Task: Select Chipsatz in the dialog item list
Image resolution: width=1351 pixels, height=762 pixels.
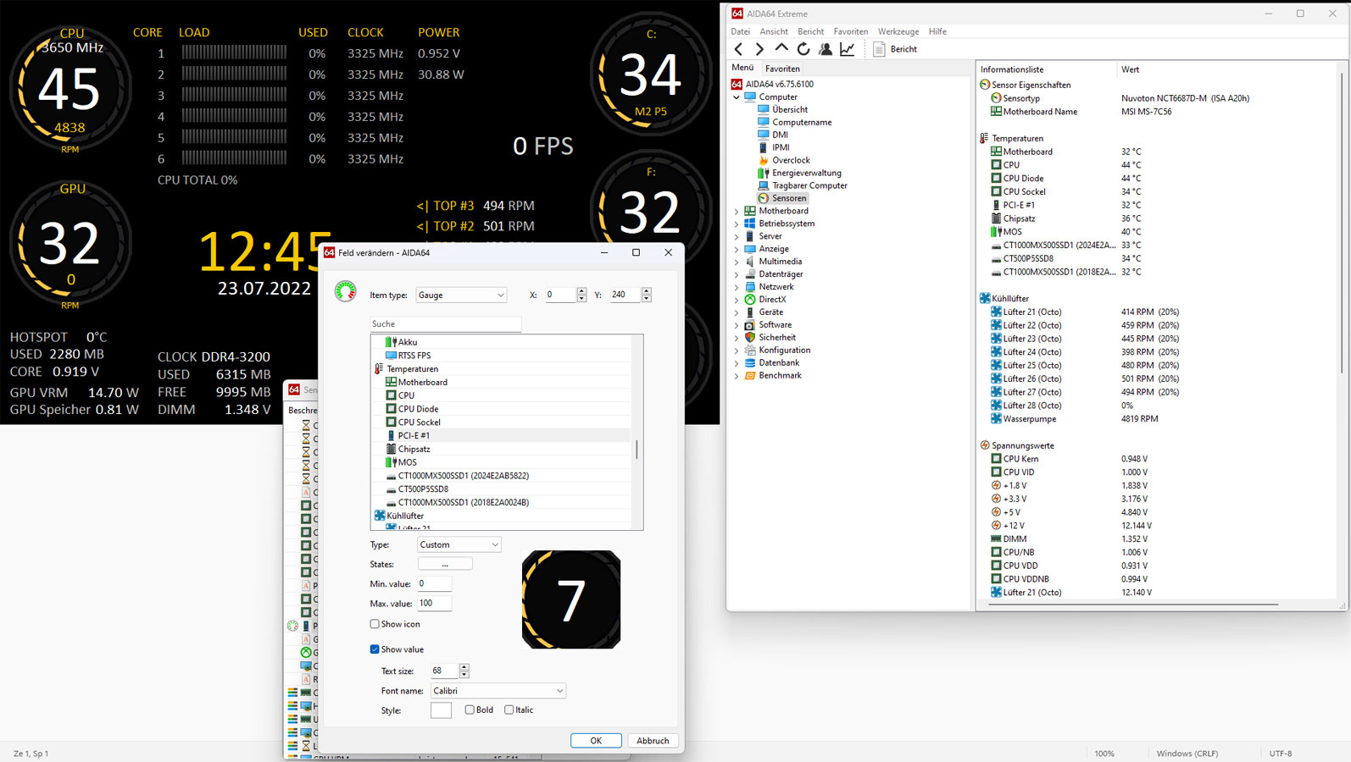Action: pos(502,449)
